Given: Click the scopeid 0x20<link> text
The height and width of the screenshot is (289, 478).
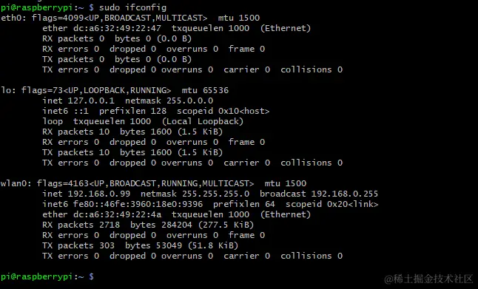Looking at the screenshot, I should click(x=331, y=204).
